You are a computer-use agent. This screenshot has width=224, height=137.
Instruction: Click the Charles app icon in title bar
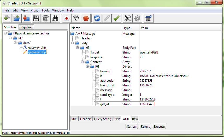tap(4, 3)
